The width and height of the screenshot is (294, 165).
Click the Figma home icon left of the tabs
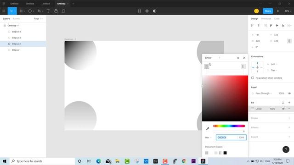point(4,4)
